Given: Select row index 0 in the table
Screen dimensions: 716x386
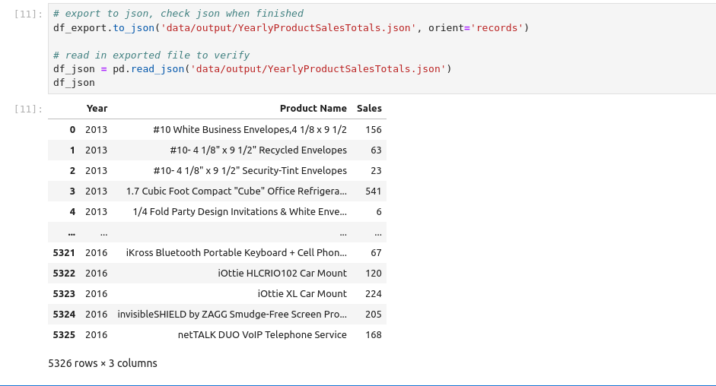Looking at the screenshot, I should click(72, 130).
